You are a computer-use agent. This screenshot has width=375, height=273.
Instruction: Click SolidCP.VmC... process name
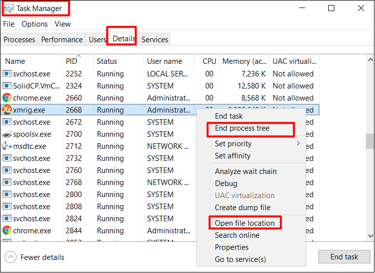click(36, 86)
